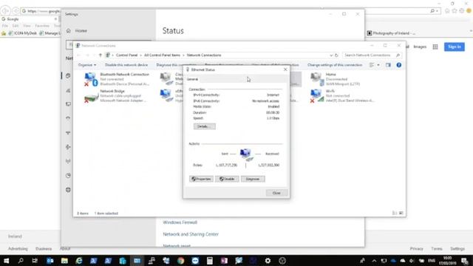
Task: Click Disable button in Ethernet Status
Action: pyautogui.click(x=227, y=179)
